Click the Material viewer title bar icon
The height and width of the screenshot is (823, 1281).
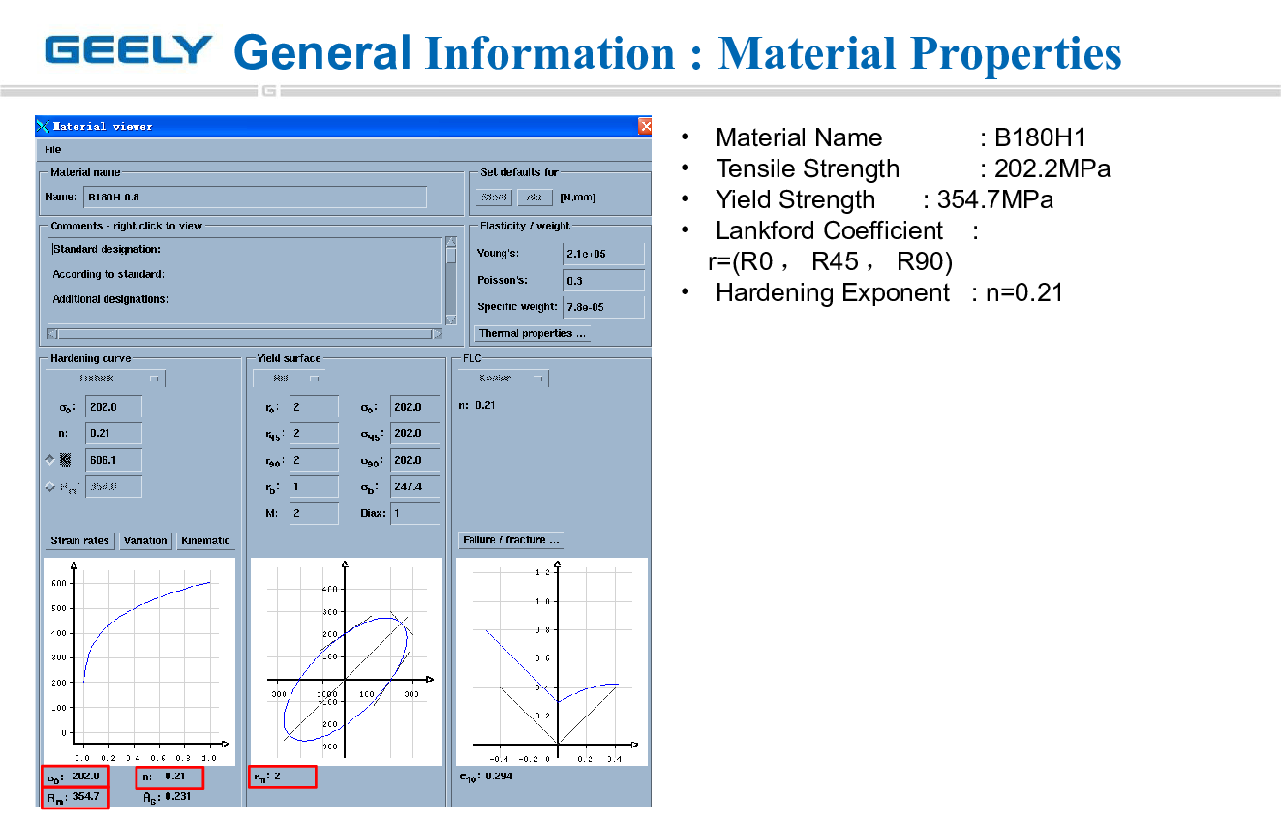pyautogui.click(x=43, y=126)
